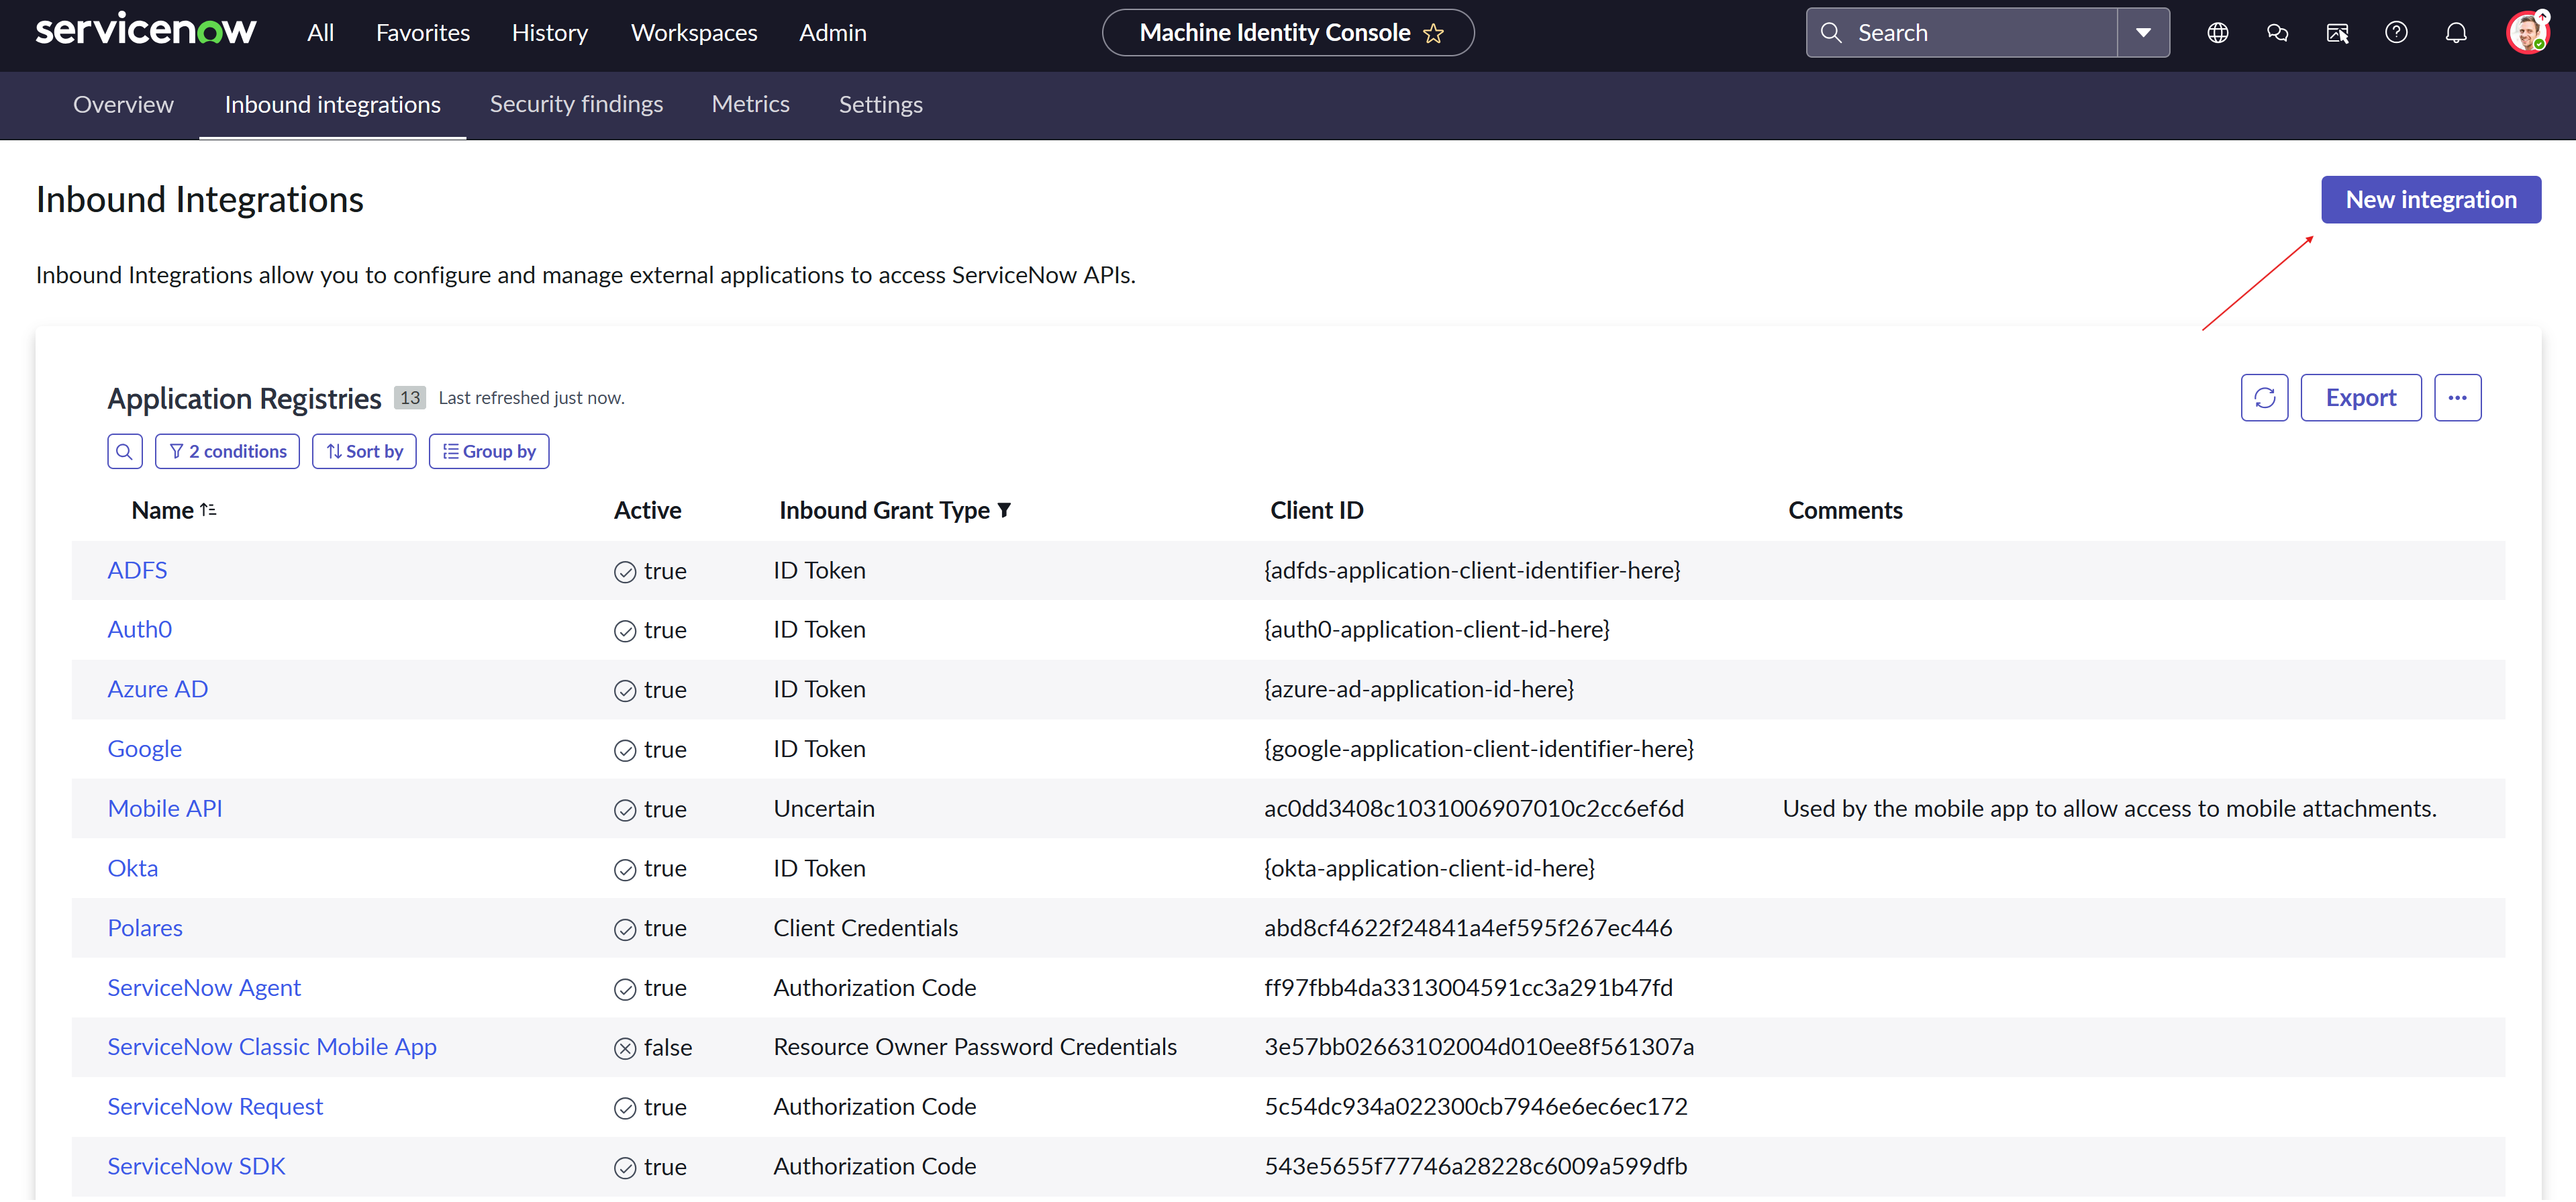Open the list search magnifier icon

click(124, 452)
